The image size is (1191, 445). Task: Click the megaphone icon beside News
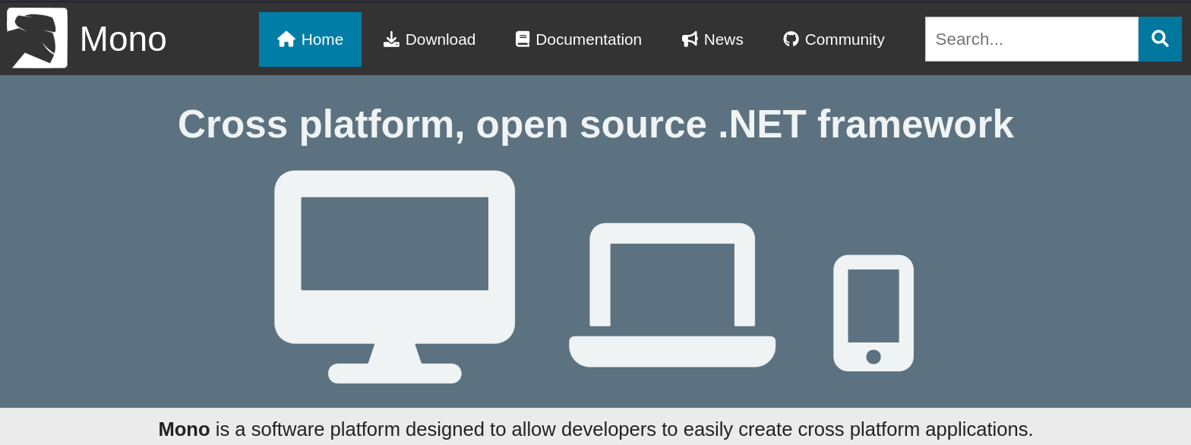coord(690,39)
